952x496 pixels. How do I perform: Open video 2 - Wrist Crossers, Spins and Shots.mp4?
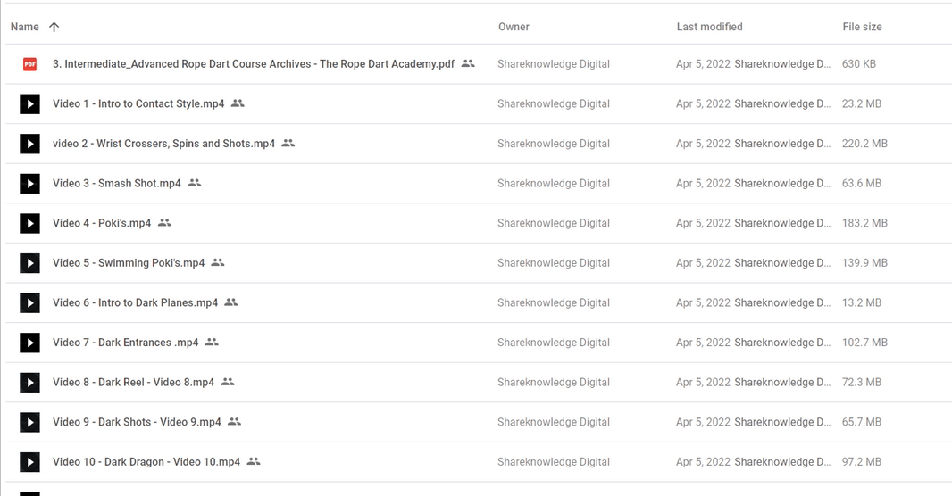click(163, 143)
